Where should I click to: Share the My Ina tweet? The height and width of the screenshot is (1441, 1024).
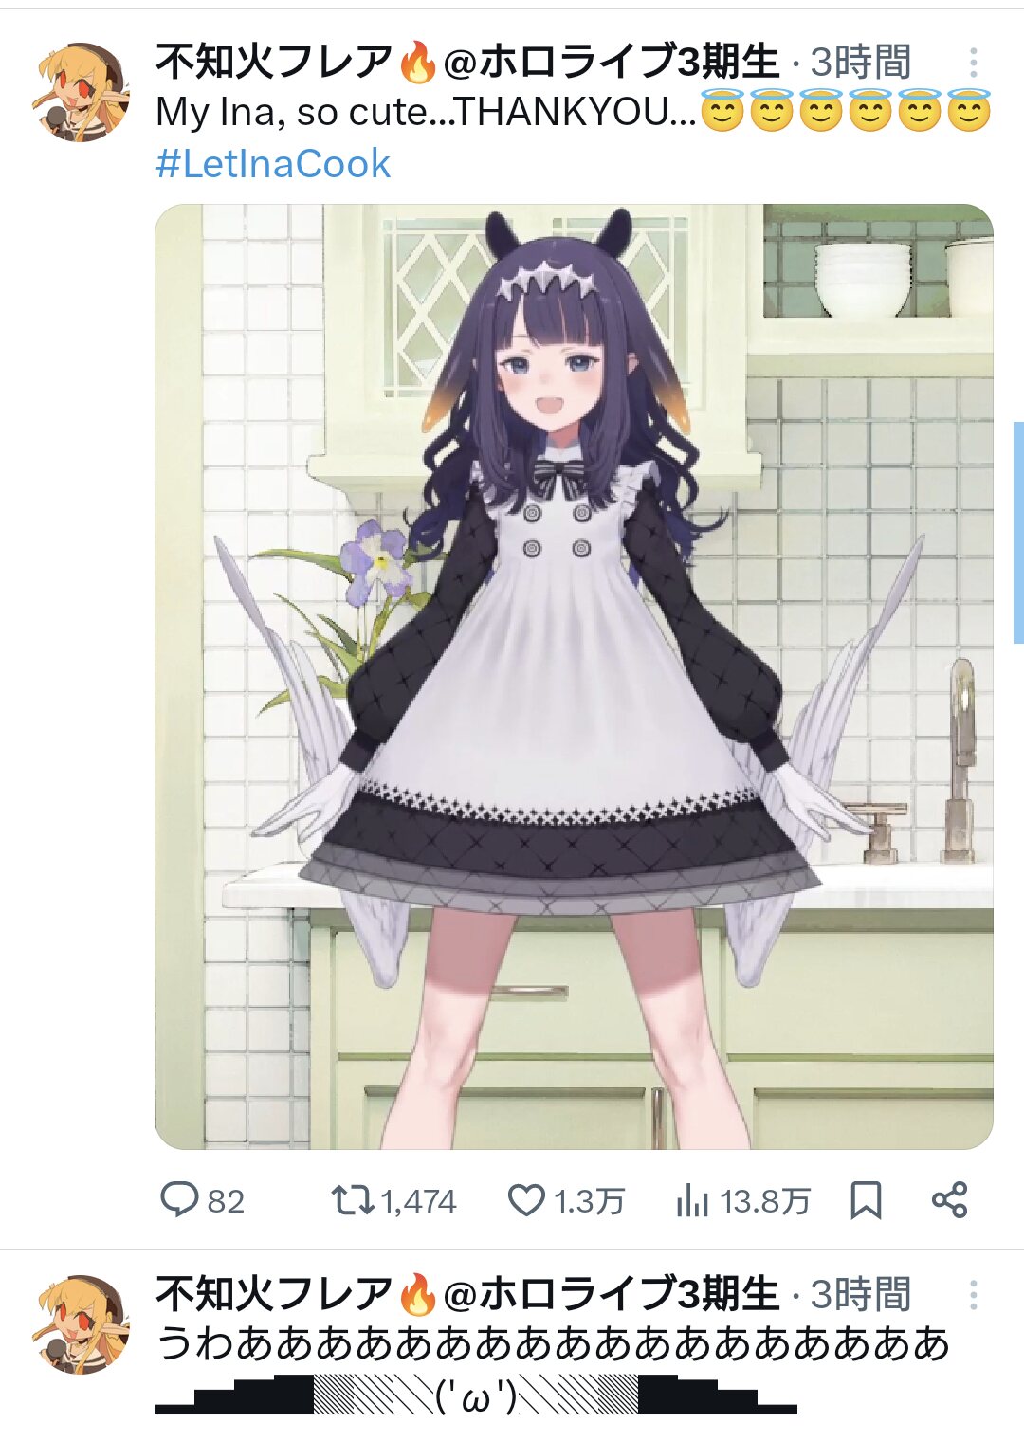coord(949,1200)
